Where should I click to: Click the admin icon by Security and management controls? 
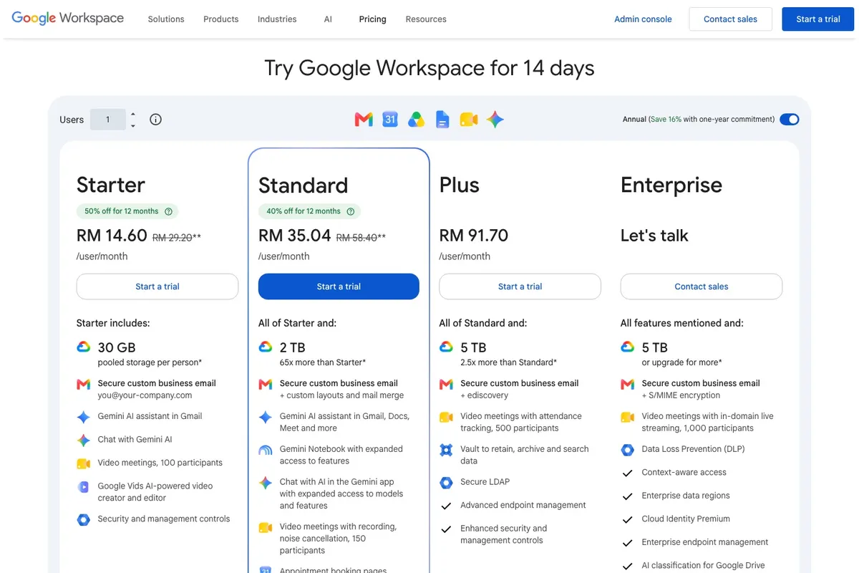(84, 519)
